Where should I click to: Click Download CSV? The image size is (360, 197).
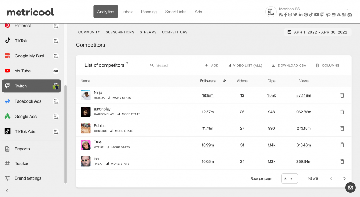tap(289, 65)
